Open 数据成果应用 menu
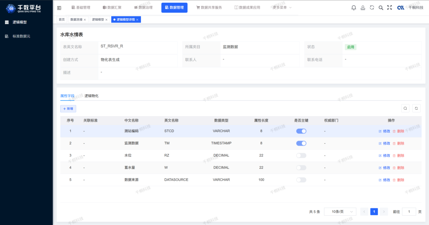Screen dimensions: 429x225 247,8
